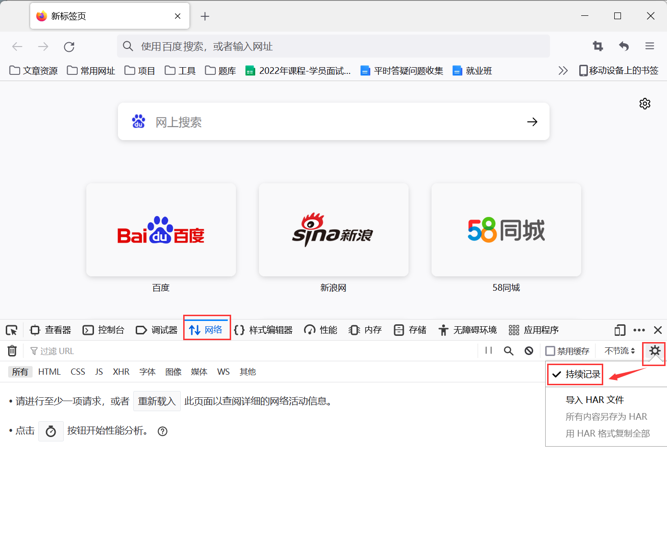Clear network requests with the trash icon
The height and width of the screenshot is (557, 667).
point(12,351)
